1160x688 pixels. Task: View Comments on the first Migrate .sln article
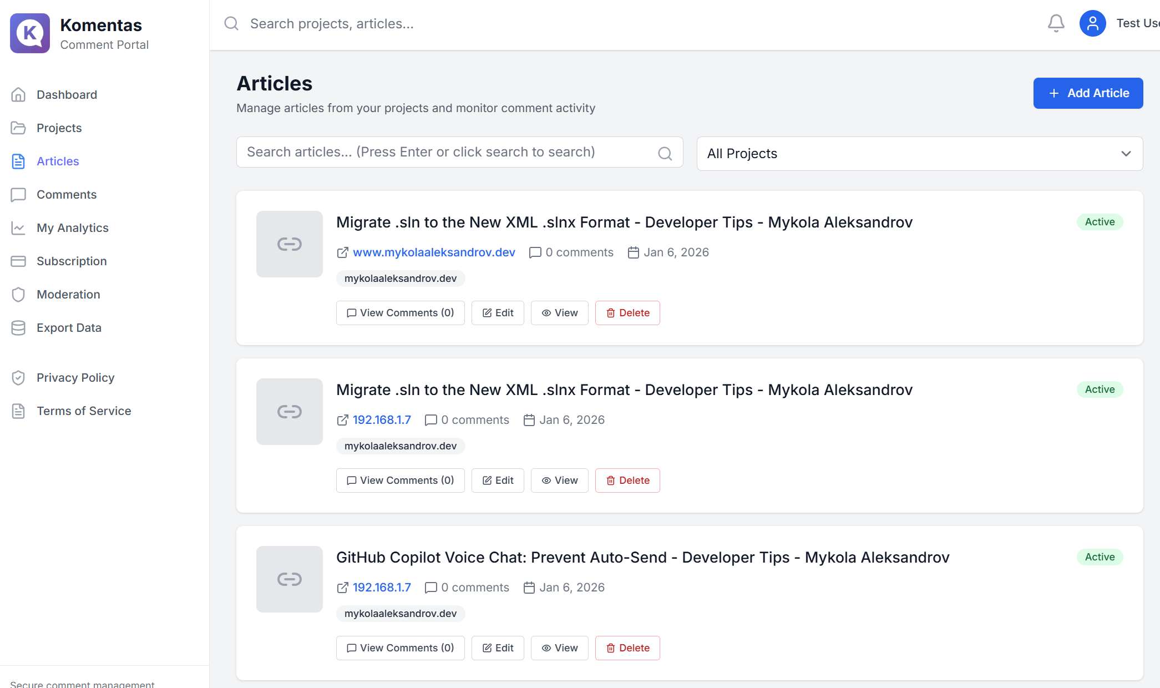click(x=400, y=312)
